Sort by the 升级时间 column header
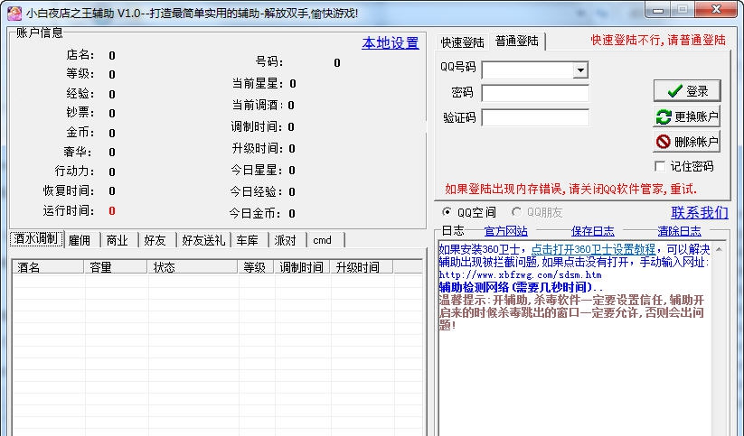The width and height of the screenshot is (744, 436). 362,267
